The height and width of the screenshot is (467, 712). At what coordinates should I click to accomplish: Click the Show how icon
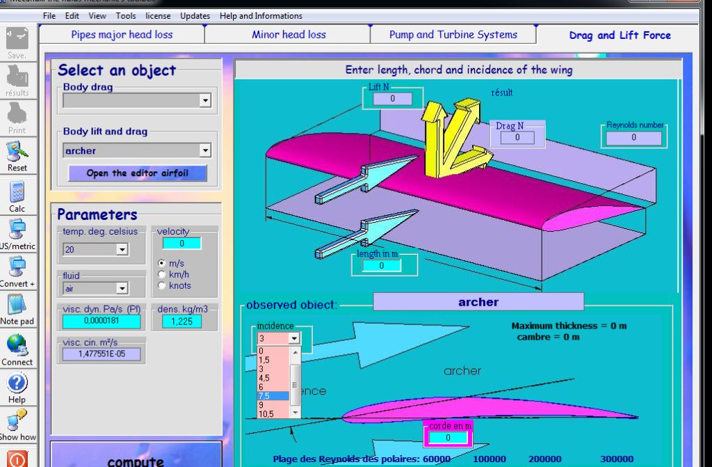(x=17, y=422)
